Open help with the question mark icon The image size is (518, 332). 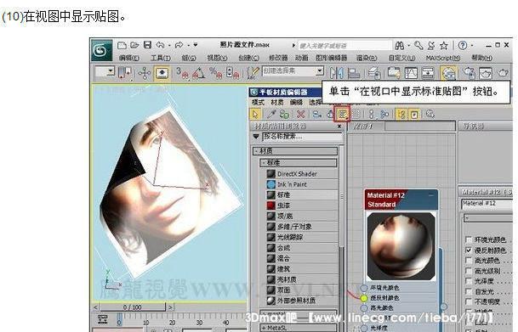(x=463, y=45)
